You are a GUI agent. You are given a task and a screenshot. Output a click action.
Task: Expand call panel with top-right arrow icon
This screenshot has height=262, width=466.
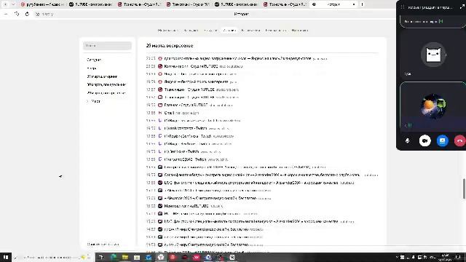point(462,7)
